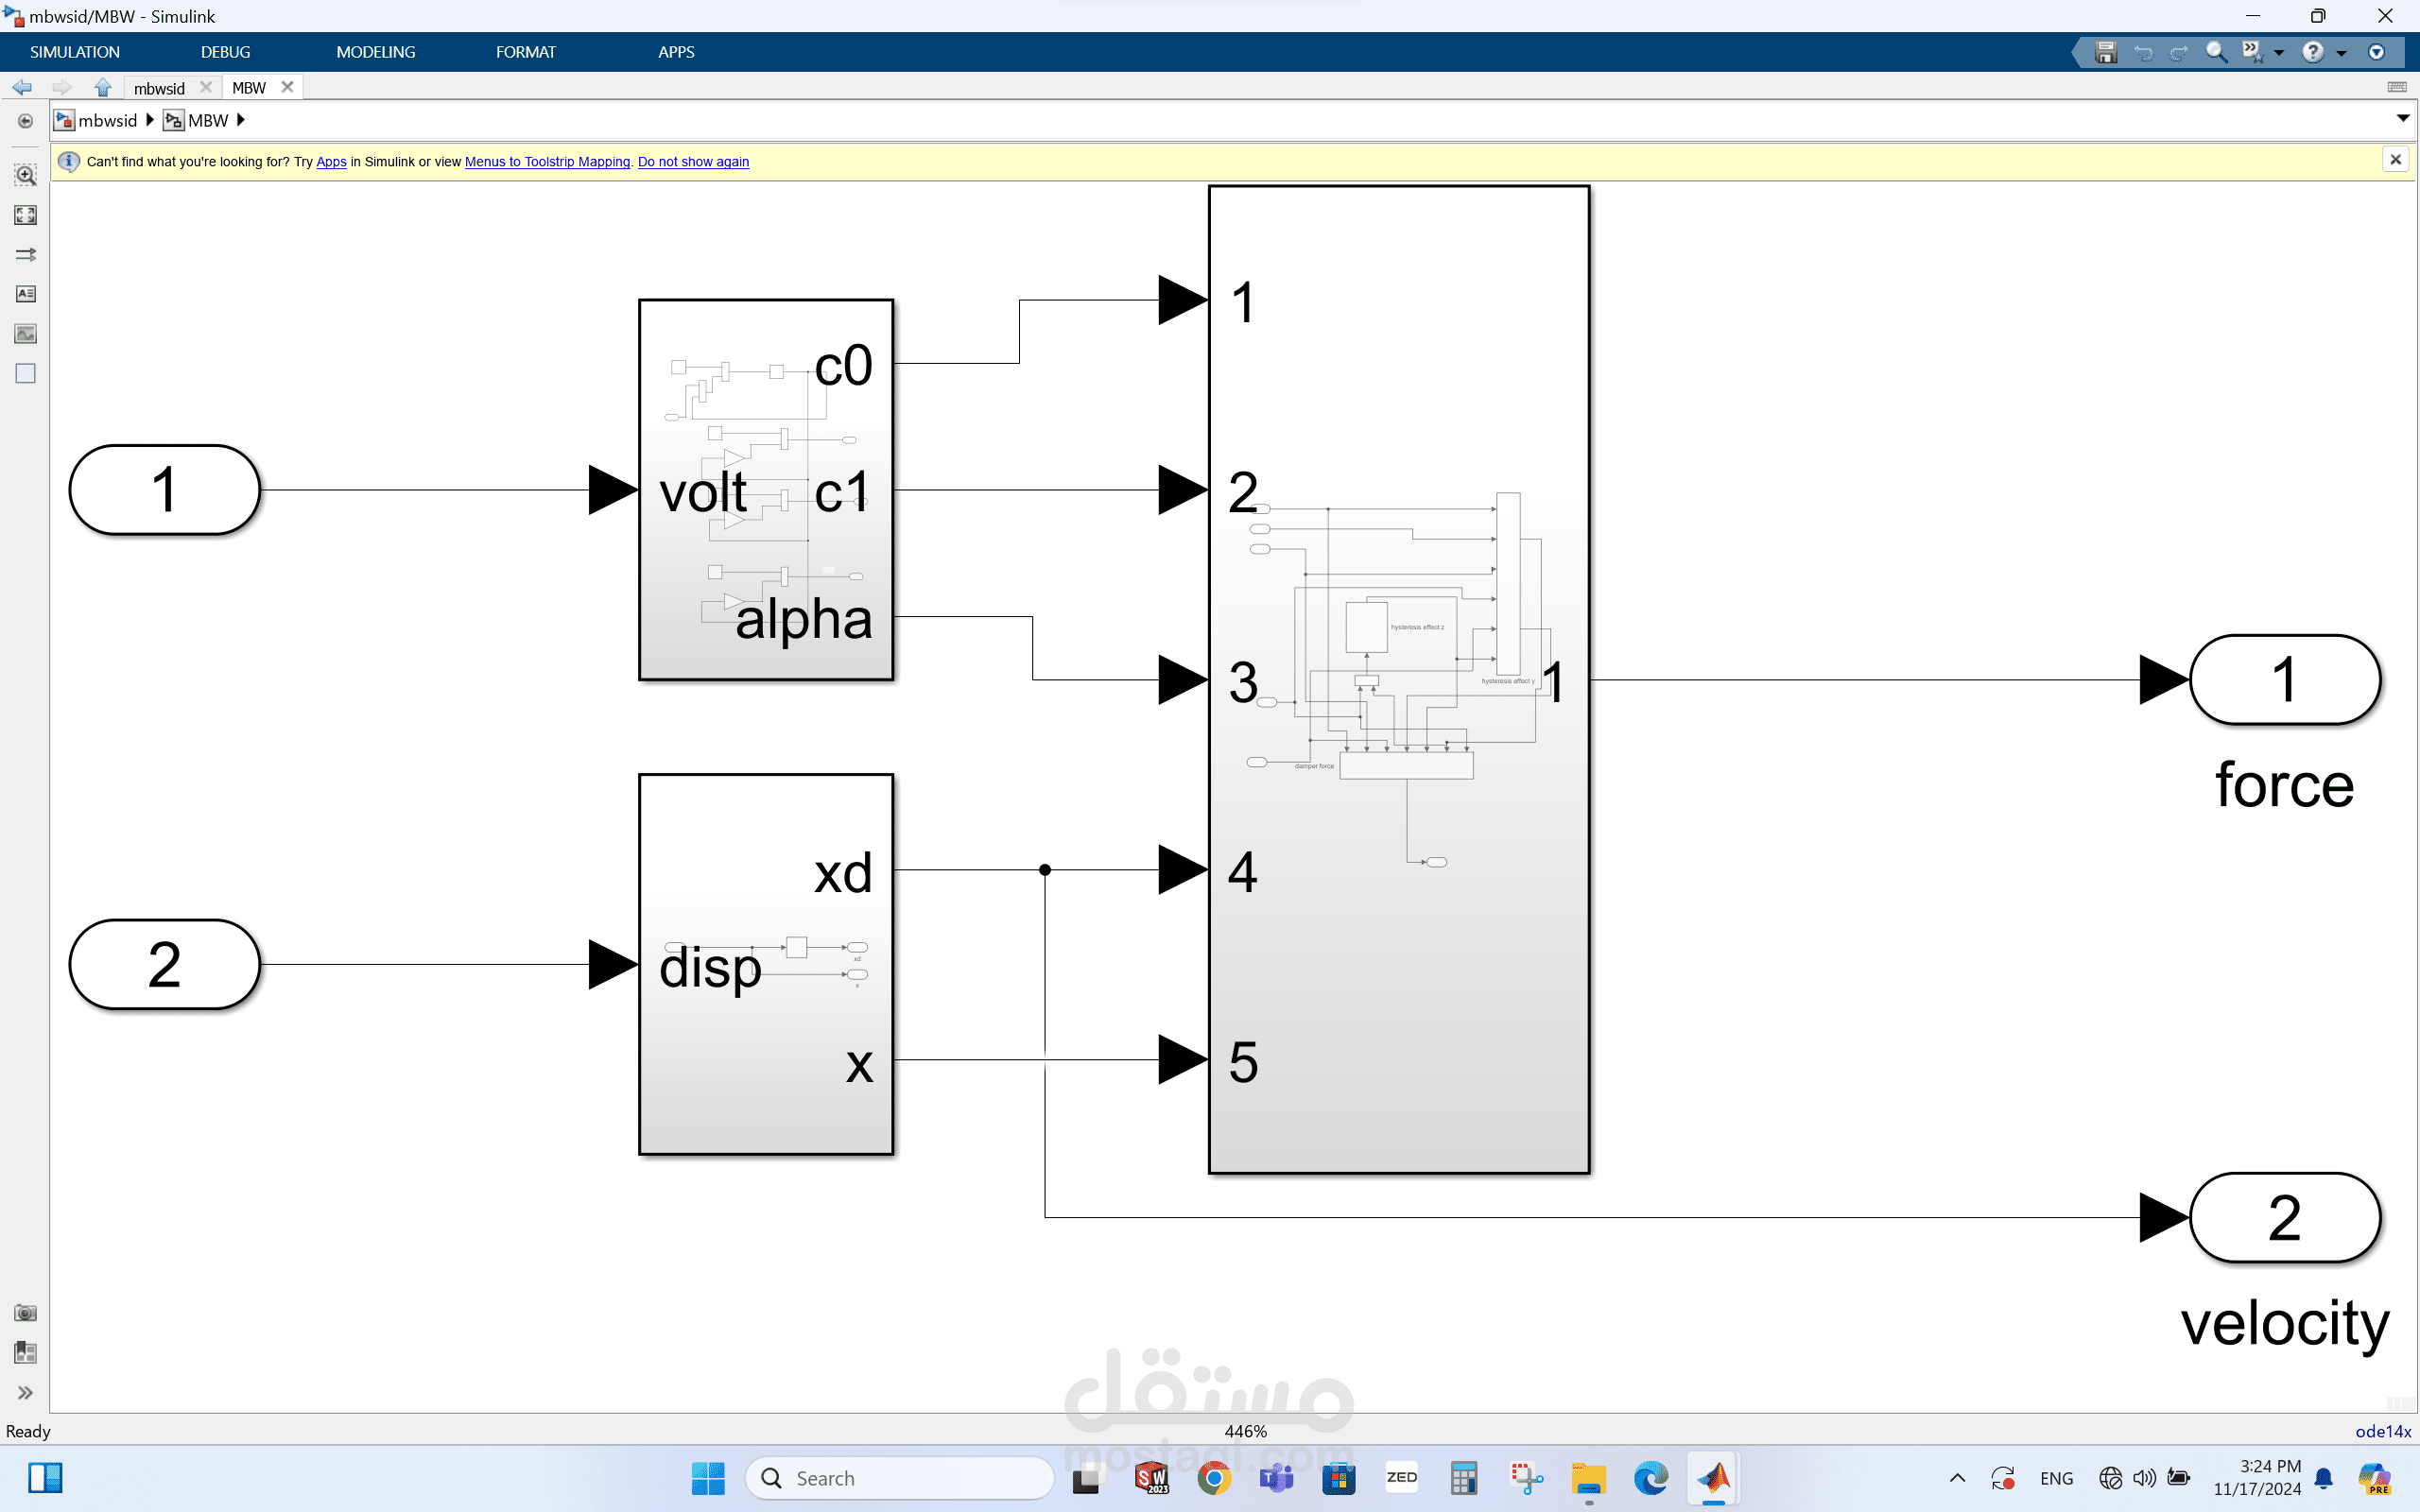
Task: Click the Menus to Toolstrip Mapping link
Action: (547, 162)
